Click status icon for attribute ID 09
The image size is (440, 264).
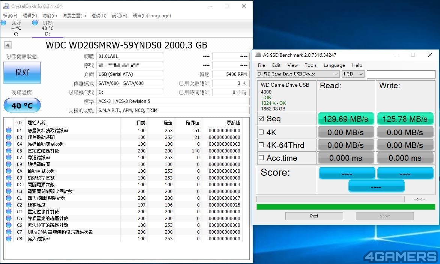click(9, 164)
